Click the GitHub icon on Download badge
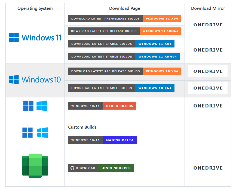Image resolution: width=236 pixels, height=191 pixels. coord(72,168)
